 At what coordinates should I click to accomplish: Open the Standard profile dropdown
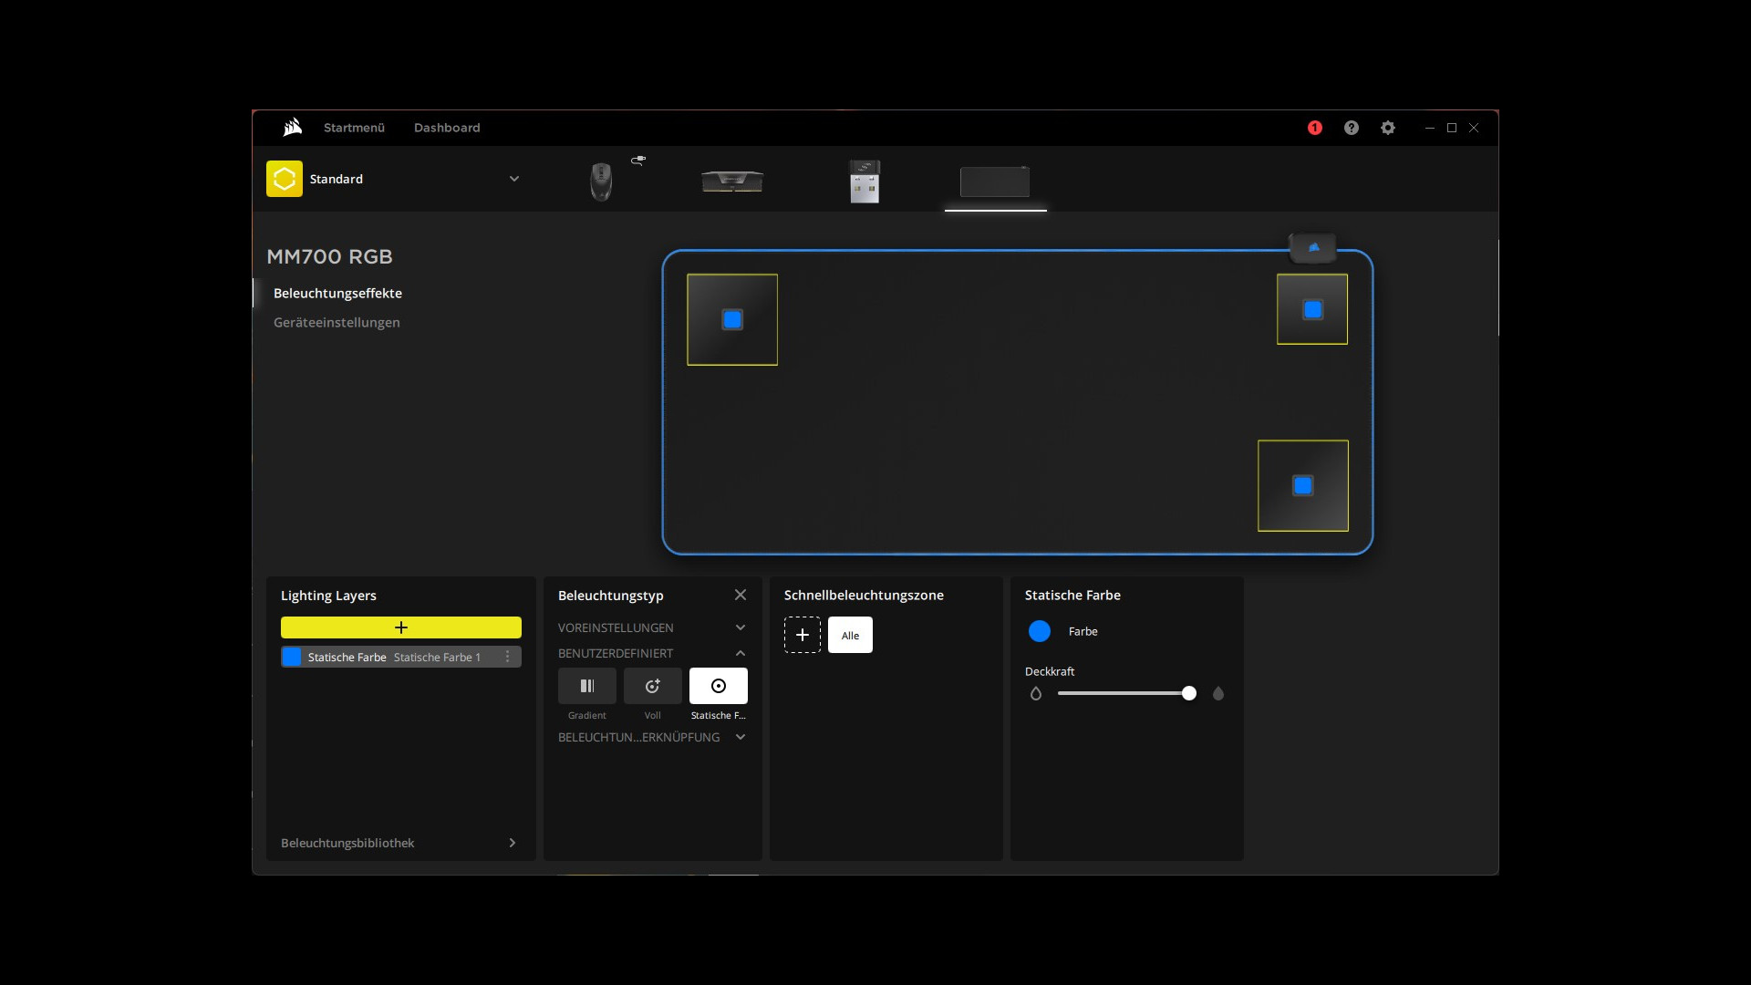pos(513,179)
